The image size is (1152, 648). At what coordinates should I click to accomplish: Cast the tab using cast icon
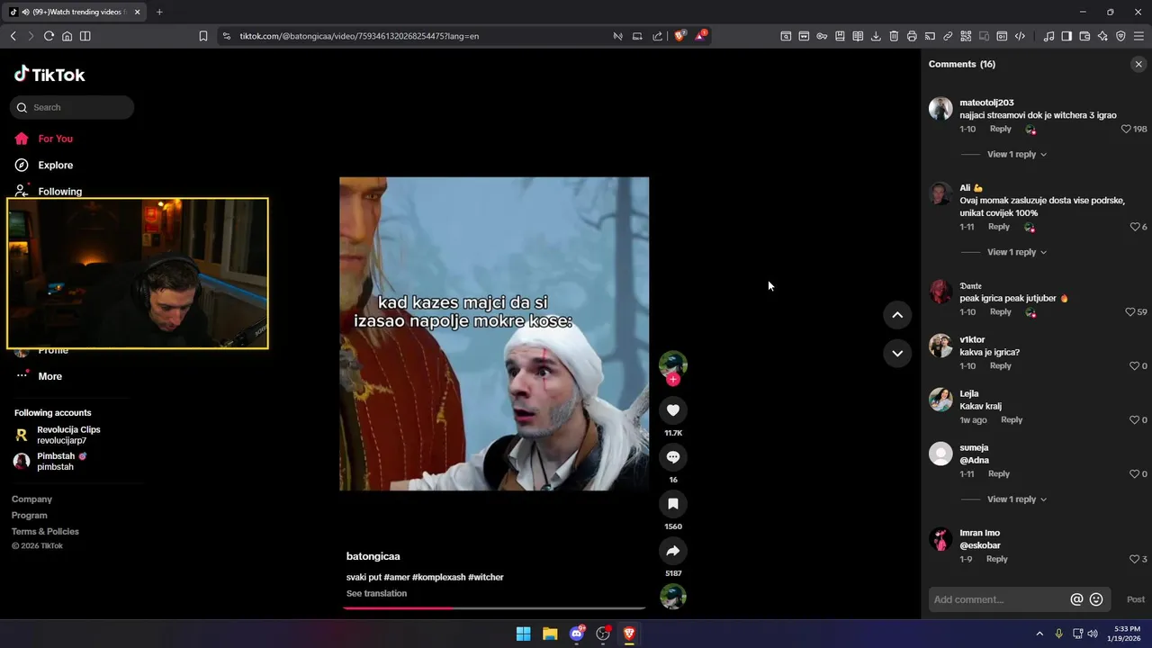tap(930, 36)
